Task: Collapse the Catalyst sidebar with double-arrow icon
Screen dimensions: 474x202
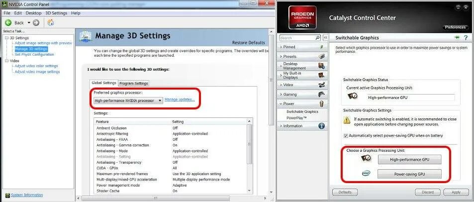Action: click(326, 38)
